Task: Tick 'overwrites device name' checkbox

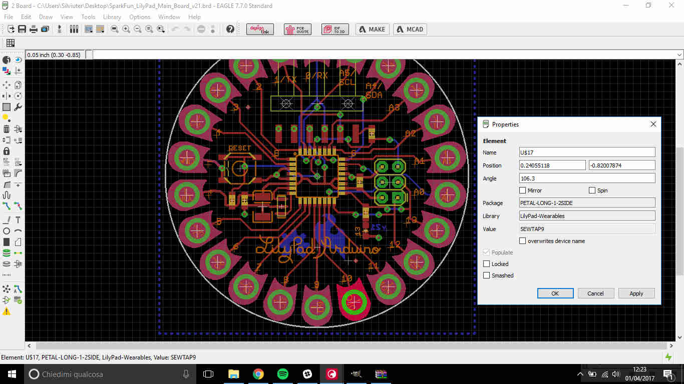Action: (523, 241)
